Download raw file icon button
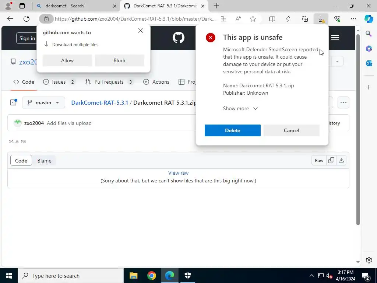 point(341,161)
